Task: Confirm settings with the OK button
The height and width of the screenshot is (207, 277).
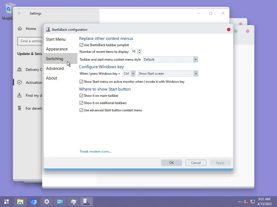Action: point(171,163)
